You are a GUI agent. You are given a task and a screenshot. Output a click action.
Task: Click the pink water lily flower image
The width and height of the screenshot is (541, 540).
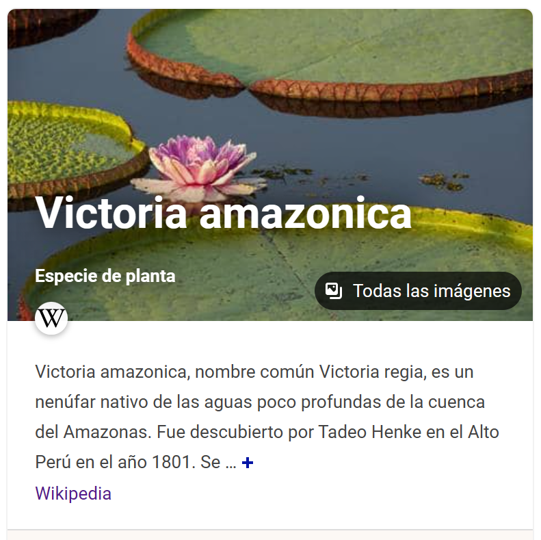click(198, 168)
